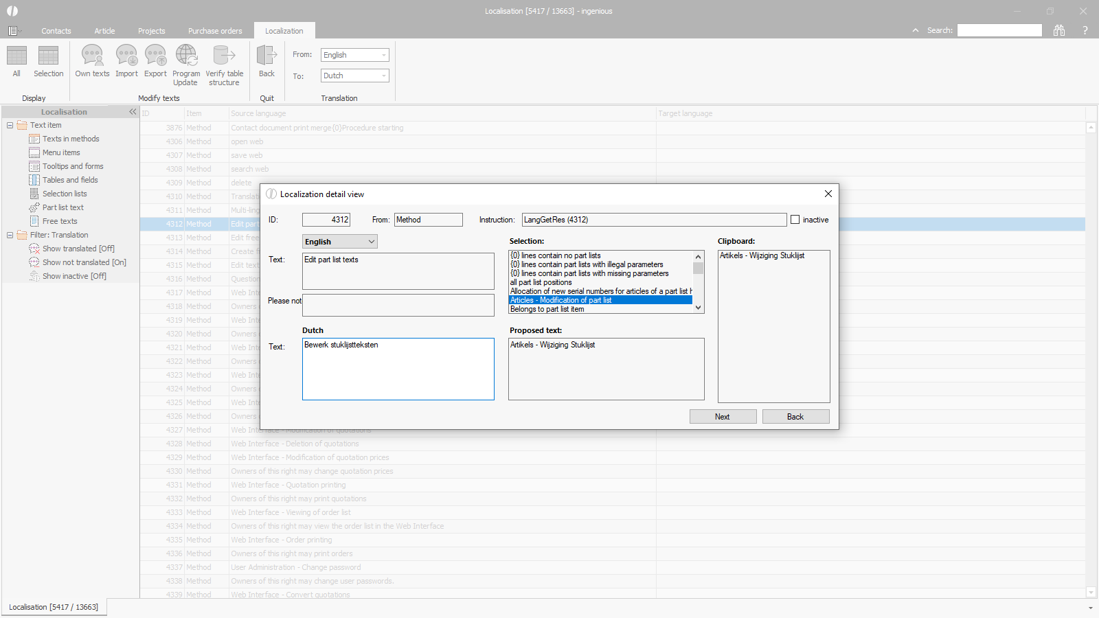Image resolution: width=1099 pixels, height=618 pixels.
Task: Toggle Show not translated filter
Action: pos(84,262)
